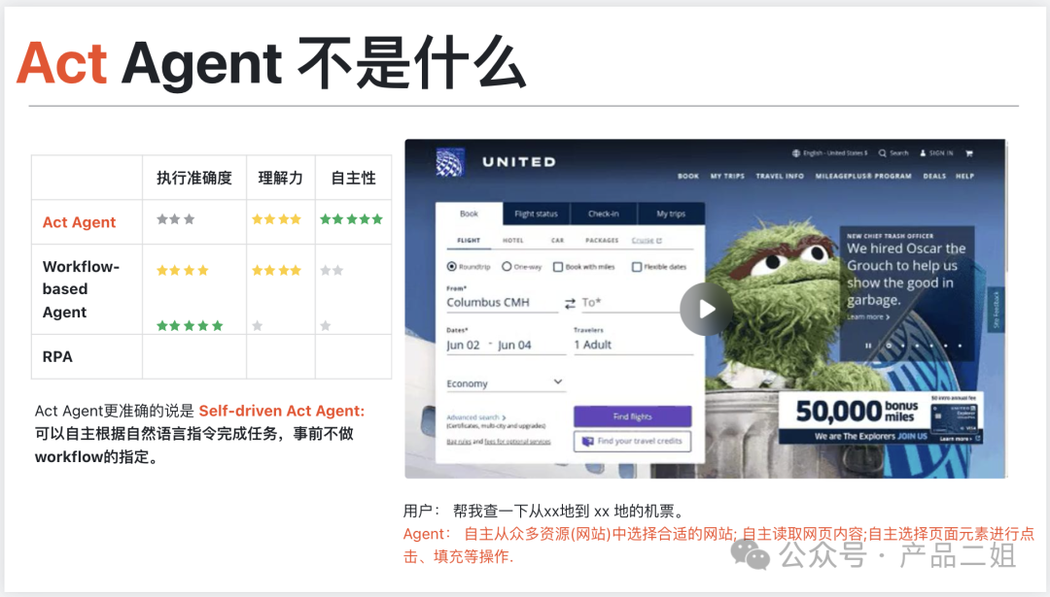Screen dimensions: 1050x597
Task: Click fees for optional services link
Action: 517,442
